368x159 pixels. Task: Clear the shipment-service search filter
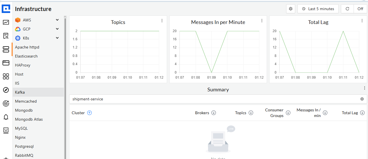click(362, 99)
